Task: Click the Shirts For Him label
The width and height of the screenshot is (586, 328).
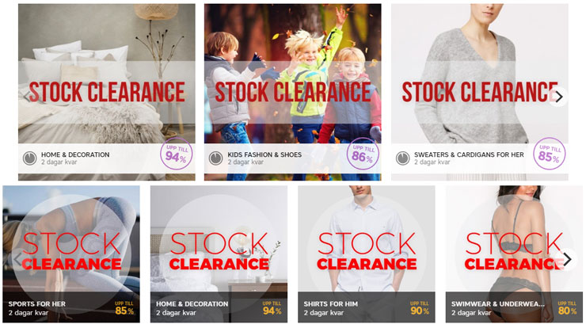Action: (331, 304)
